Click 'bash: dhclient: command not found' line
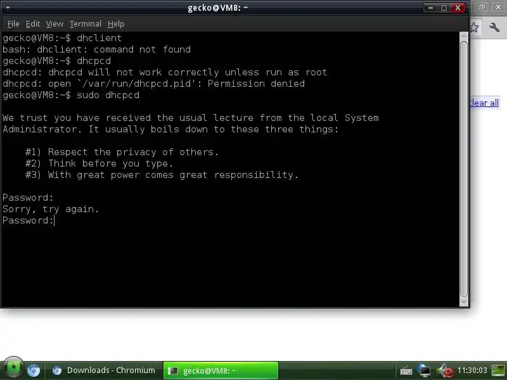The width and height of the screenshot is (507, 380). pyautogui.click(x=96, y=49)
